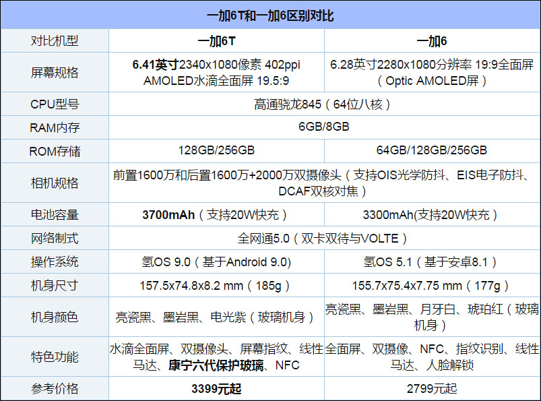The height and width of the screenshot is (401, 541).
Task: Click the '3399元起' price
Action: click(216, 389)
